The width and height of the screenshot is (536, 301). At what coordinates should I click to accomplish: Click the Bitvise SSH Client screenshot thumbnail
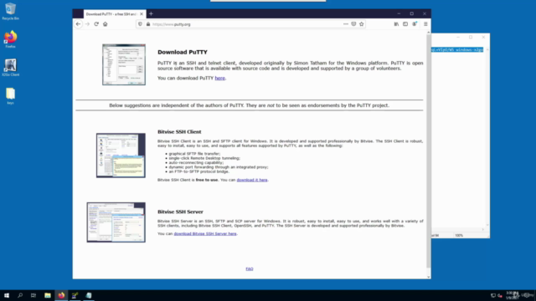click(x=121, y=156)
